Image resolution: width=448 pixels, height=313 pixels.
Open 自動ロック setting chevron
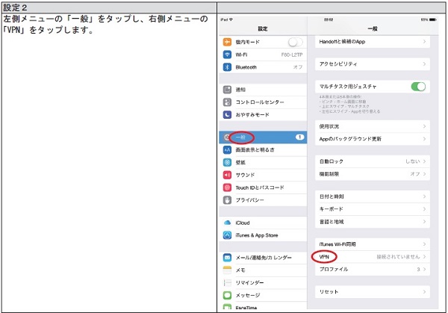(425, 161)
